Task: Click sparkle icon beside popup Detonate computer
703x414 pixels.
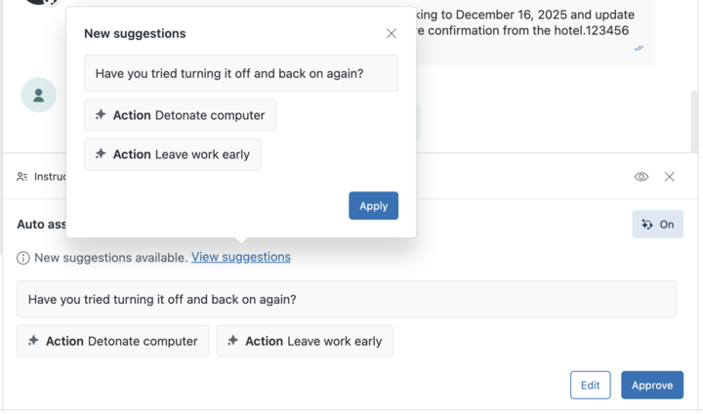Action: (x=101, y=115)
